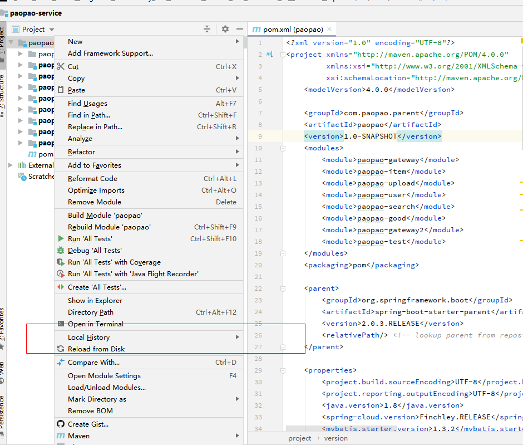This screenshot has width=523, height=445.
Task: Open the Analyze submenu
Action: 149,138
